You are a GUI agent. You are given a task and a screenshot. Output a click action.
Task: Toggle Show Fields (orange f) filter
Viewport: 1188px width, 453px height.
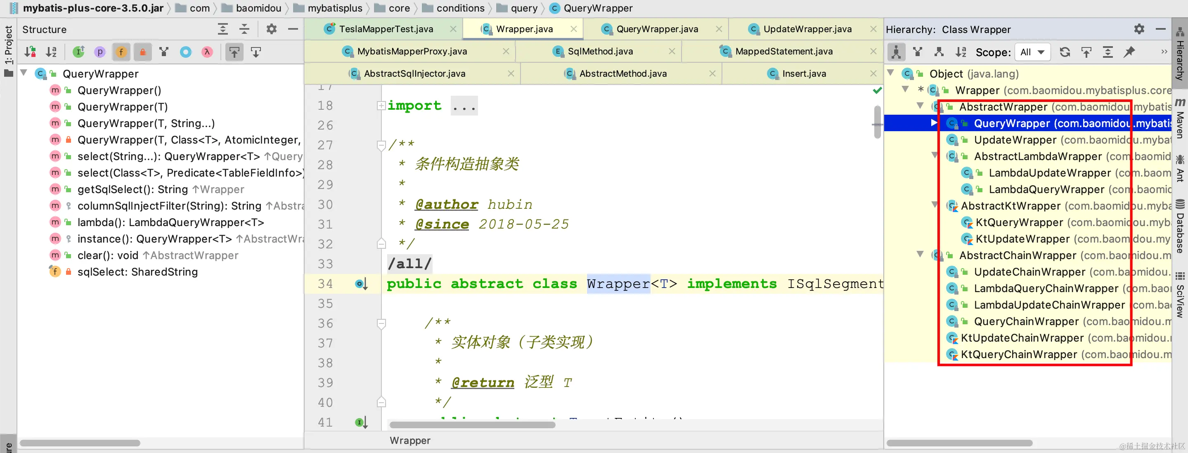point(121,52)
